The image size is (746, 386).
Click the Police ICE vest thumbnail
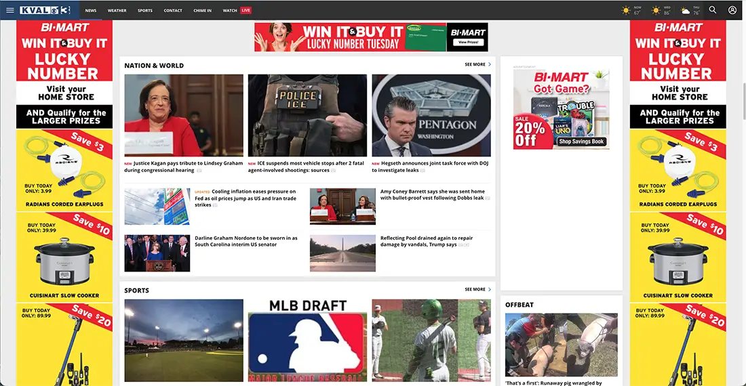click(307, 115)
